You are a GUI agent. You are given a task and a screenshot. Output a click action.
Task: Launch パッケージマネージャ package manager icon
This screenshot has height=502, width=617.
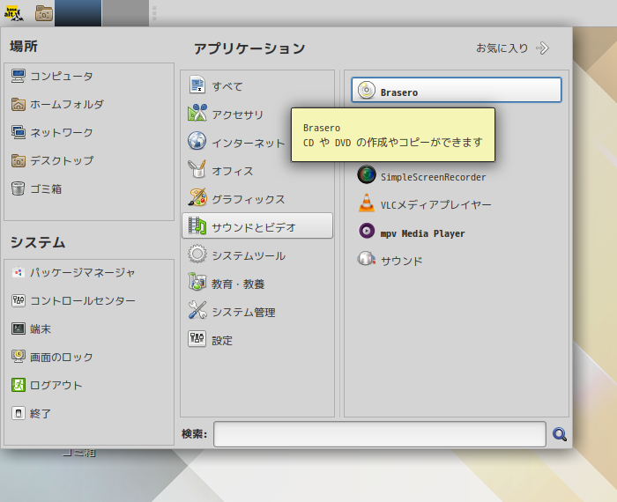(19, 272)
